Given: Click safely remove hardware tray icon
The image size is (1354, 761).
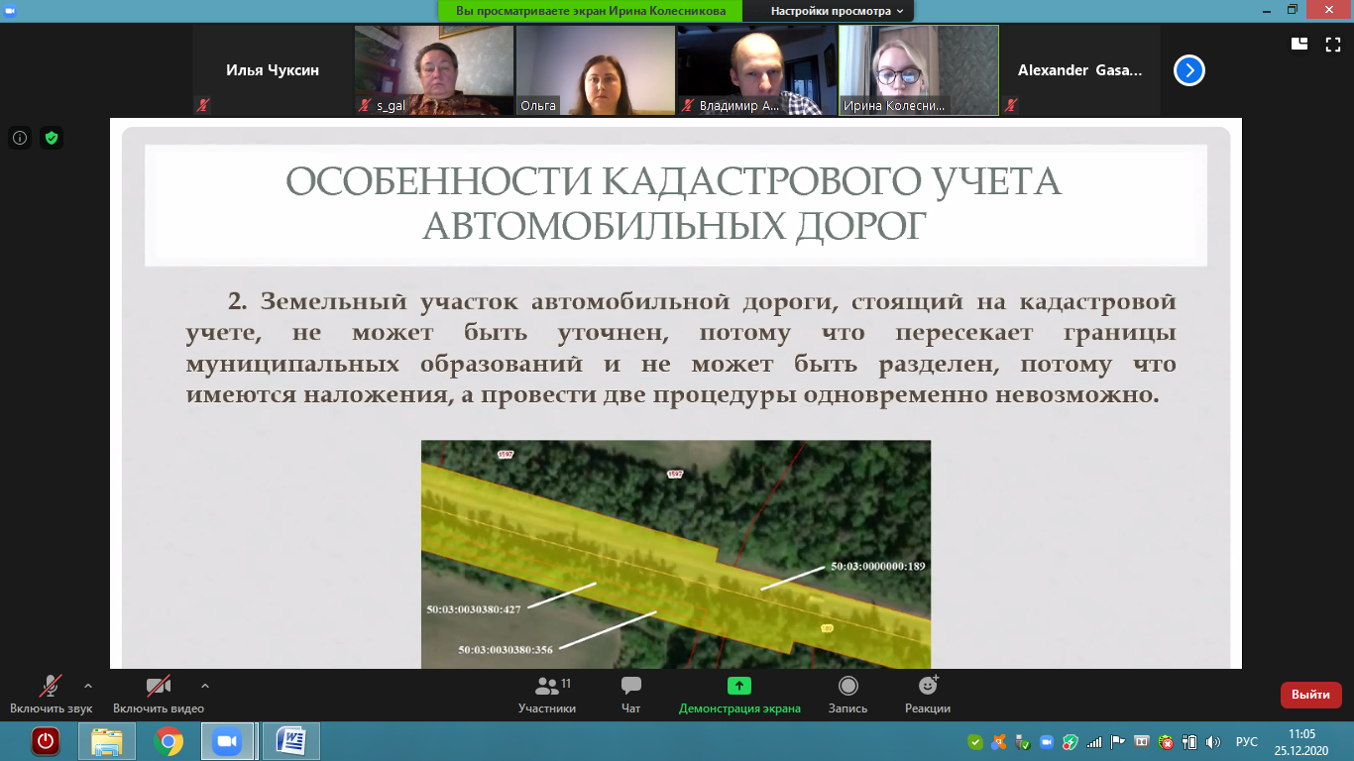Looking at the screenshot, I should 1023,741.
